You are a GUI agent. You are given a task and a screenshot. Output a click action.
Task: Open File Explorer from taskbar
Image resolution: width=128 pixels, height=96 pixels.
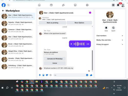37,82
